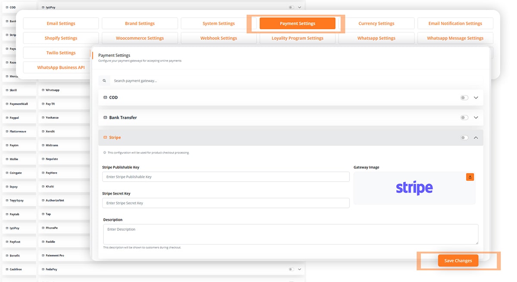517x282 pixels.
Task: Click the card icon next to Yookassa
Action: (43, 118)
